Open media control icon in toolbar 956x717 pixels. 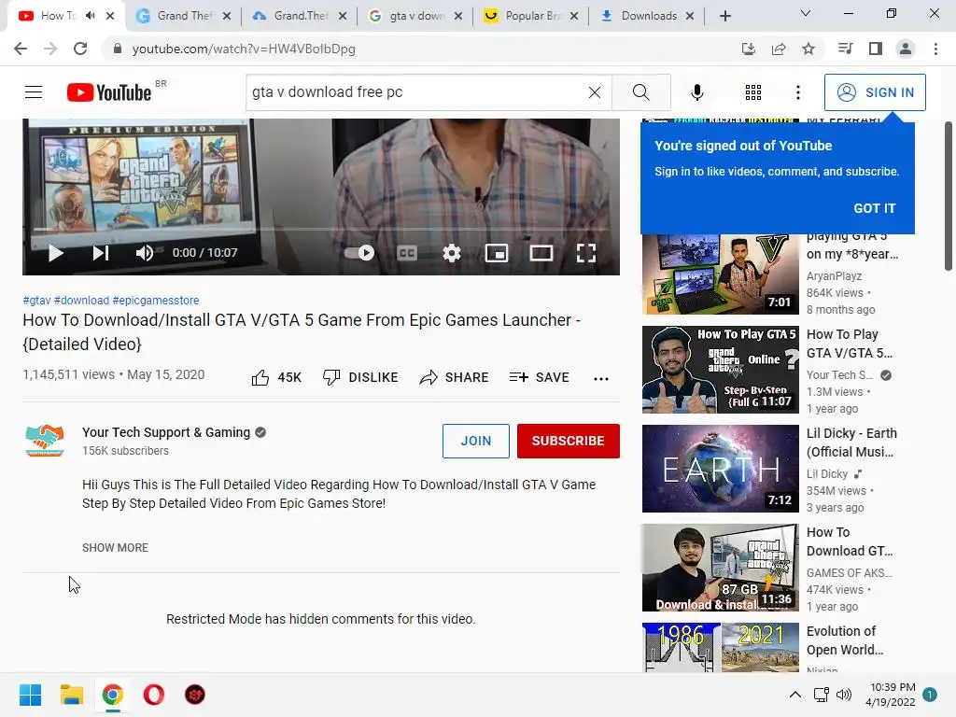click(x=845, y=49)
